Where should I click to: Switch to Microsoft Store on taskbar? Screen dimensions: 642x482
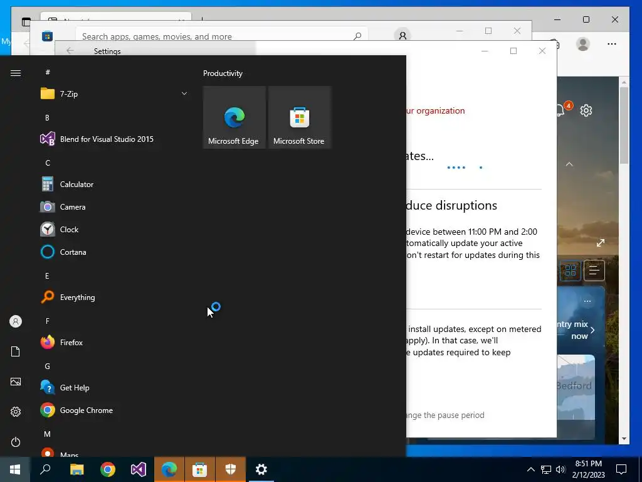(x=200, y=469)
